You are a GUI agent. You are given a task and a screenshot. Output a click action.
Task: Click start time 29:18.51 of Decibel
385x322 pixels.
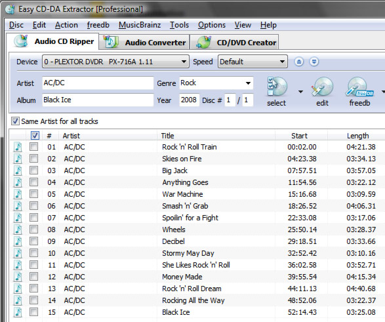click(302, 241)
